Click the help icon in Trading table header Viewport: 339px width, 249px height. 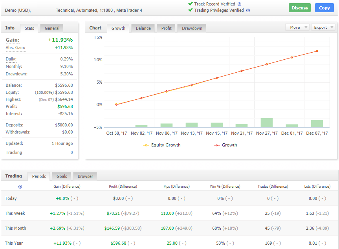click(20, 187)
